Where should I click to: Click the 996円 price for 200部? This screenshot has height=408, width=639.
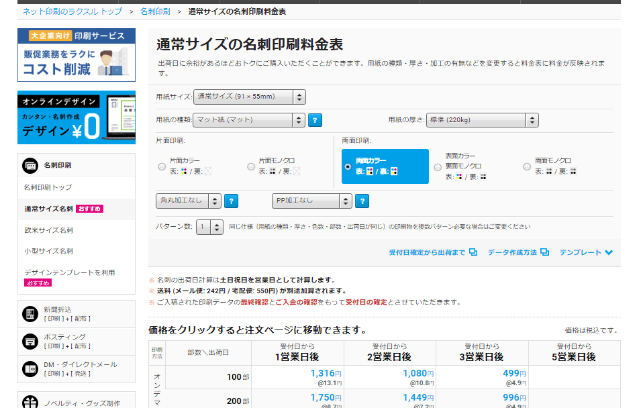514,398
